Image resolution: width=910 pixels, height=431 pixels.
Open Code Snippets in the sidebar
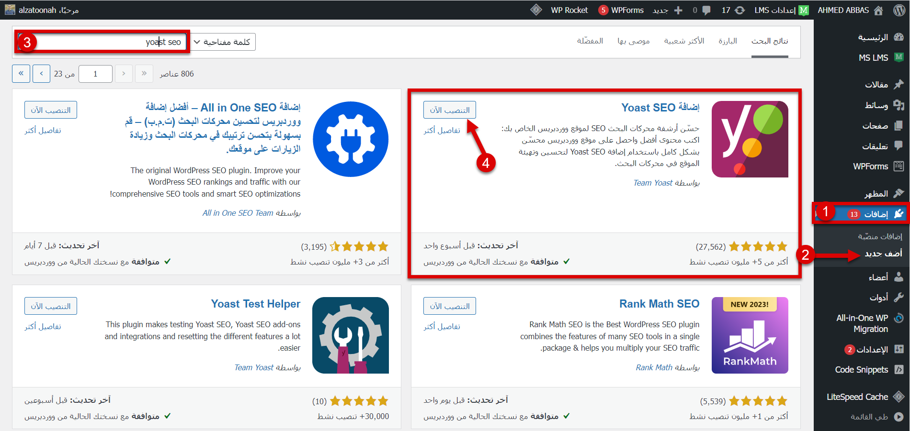point(869,370)
